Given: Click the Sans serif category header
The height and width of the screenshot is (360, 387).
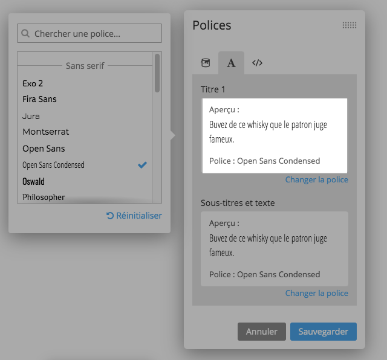Looking at the screenshot, I should tap(85, 66).
